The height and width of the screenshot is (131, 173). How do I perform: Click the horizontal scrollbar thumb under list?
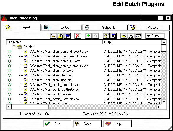pyautogui.click(x=30, y=107)
